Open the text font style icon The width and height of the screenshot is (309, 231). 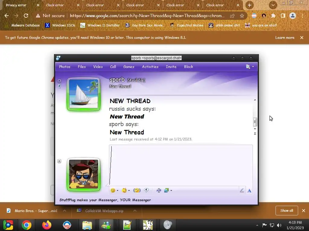[159, 190]
